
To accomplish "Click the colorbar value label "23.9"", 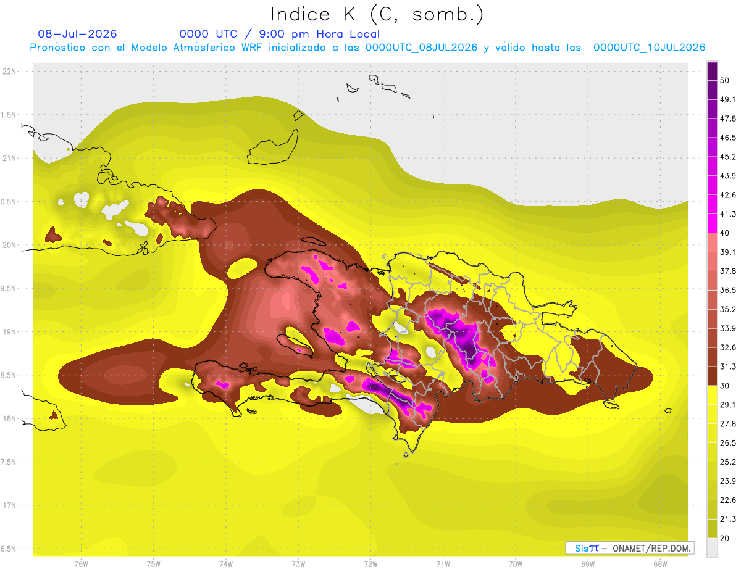I will pyautogui.click(x=728, y=481).
